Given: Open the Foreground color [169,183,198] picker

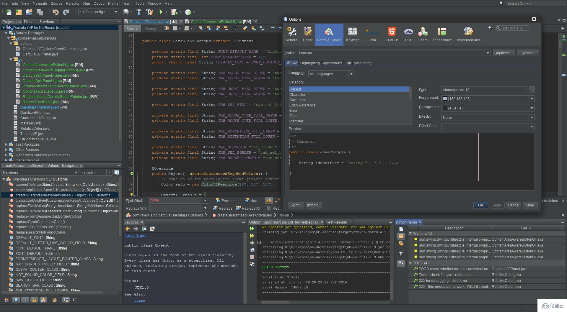Looking at the screenshot, I should point(488,99).
